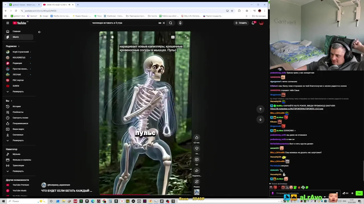Open the YouTube hamburger guide menu
The image size is (364, 204).
tap(8, 23)
